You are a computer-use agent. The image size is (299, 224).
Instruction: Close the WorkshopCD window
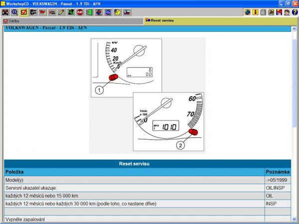point(295,3)
